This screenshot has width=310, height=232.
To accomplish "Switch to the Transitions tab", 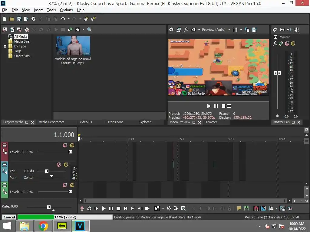I will click(x=115, y=122).
